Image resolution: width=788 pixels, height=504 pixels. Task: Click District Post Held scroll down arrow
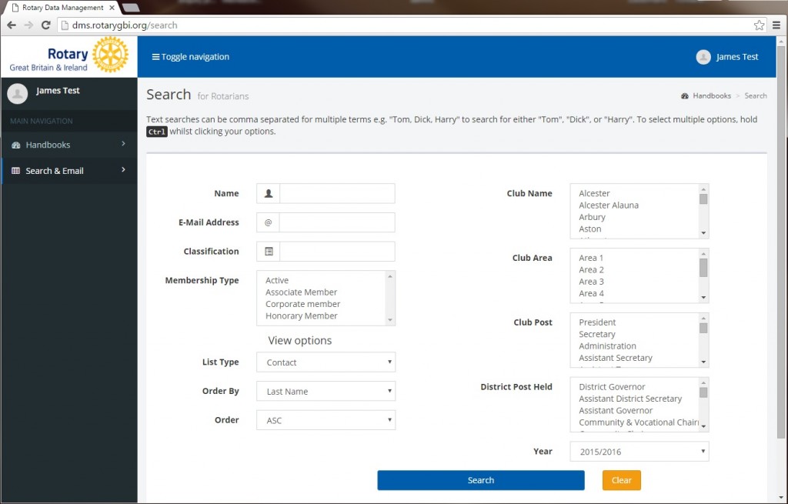click(x=703, y=426)
